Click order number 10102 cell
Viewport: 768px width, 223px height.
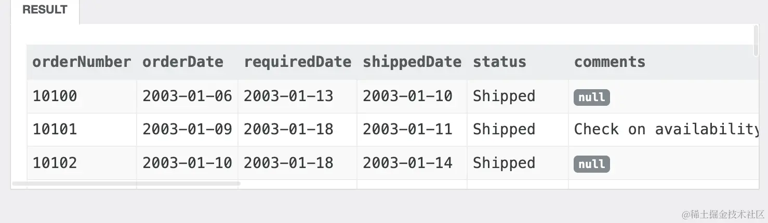coord(82,163)
